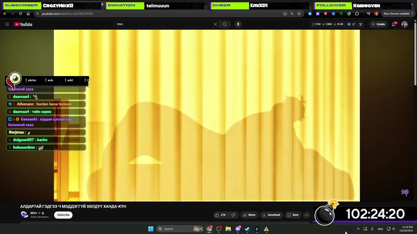Click dulguun007 Aanha chat message
417x234 pixels.
(46, 140)
